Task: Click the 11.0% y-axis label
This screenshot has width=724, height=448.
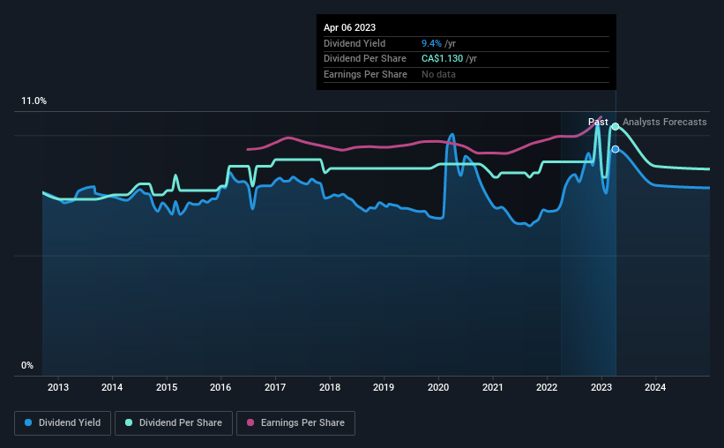Action: (x=34, y=101)
